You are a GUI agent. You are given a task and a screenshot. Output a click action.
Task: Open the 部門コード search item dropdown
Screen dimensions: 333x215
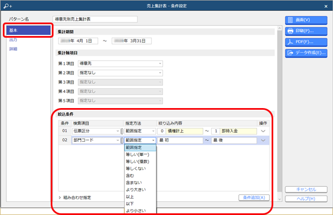(96, 140)
